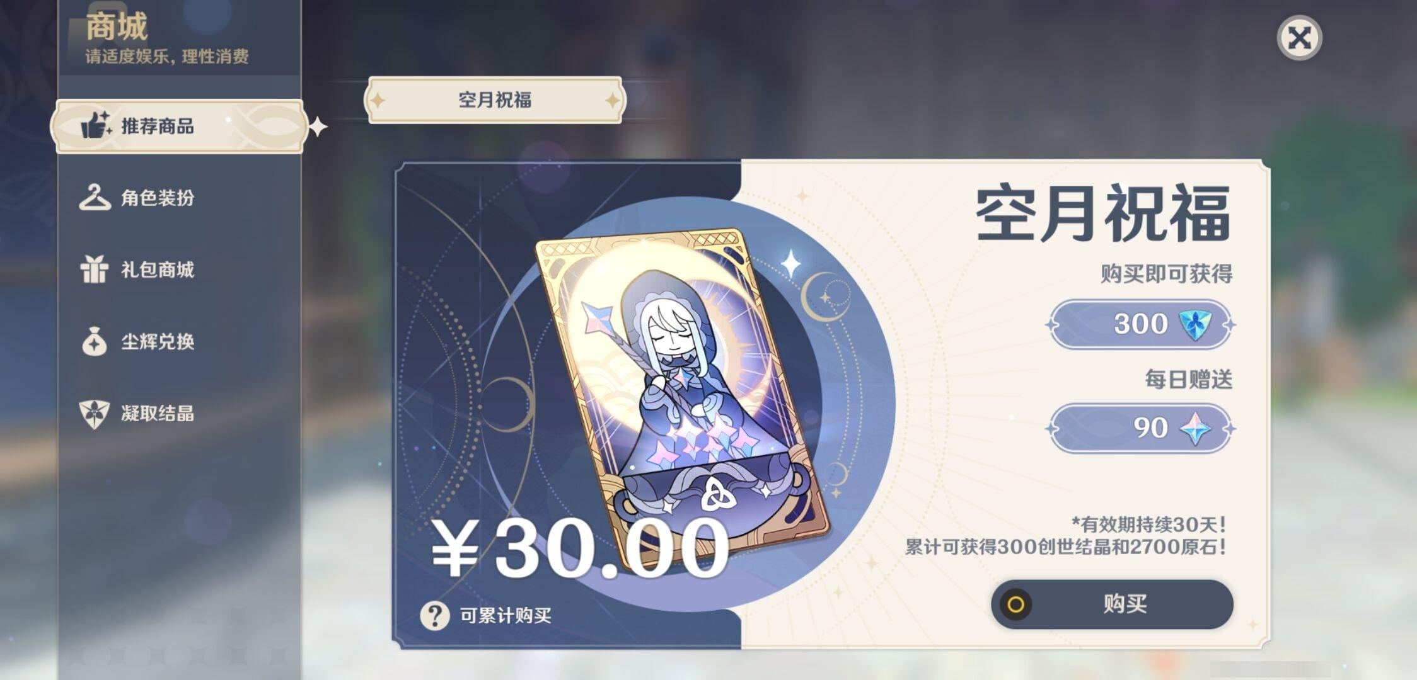Click the Primogem star icon beside 90
The height and width of the screenshot is (680, 1417).
[x=1195, y=429]
